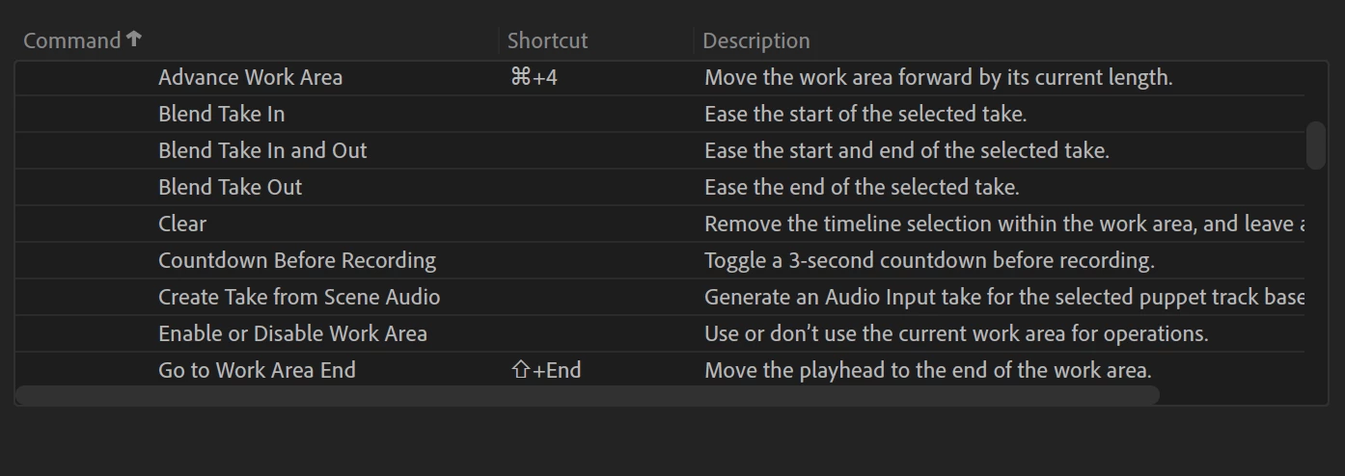The width and height of the screenshot is (1345, 476).
Task: Click description of Countdown Before Recording
Action: click(x=929, y=260)
